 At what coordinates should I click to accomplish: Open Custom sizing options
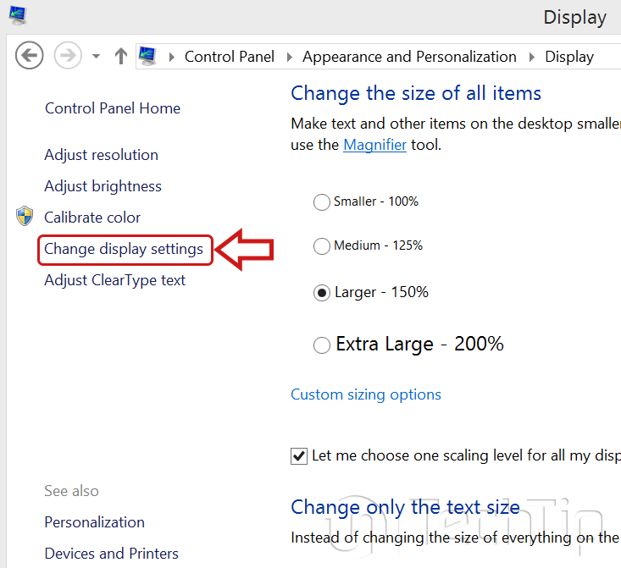[x=366, y=394]
